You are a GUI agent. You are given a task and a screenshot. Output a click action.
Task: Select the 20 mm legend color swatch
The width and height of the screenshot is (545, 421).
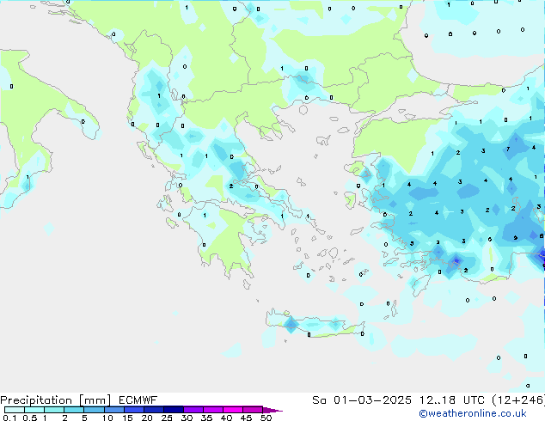tap(153, 410)
